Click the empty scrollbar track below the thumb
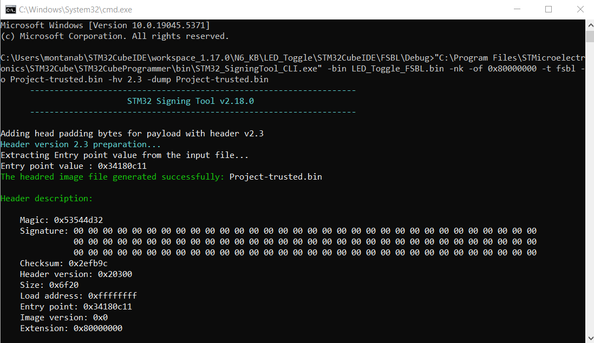 589,189
